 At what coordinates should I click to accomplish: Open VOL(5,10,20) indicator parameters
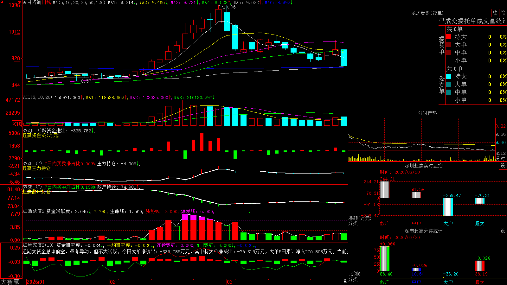37,97
